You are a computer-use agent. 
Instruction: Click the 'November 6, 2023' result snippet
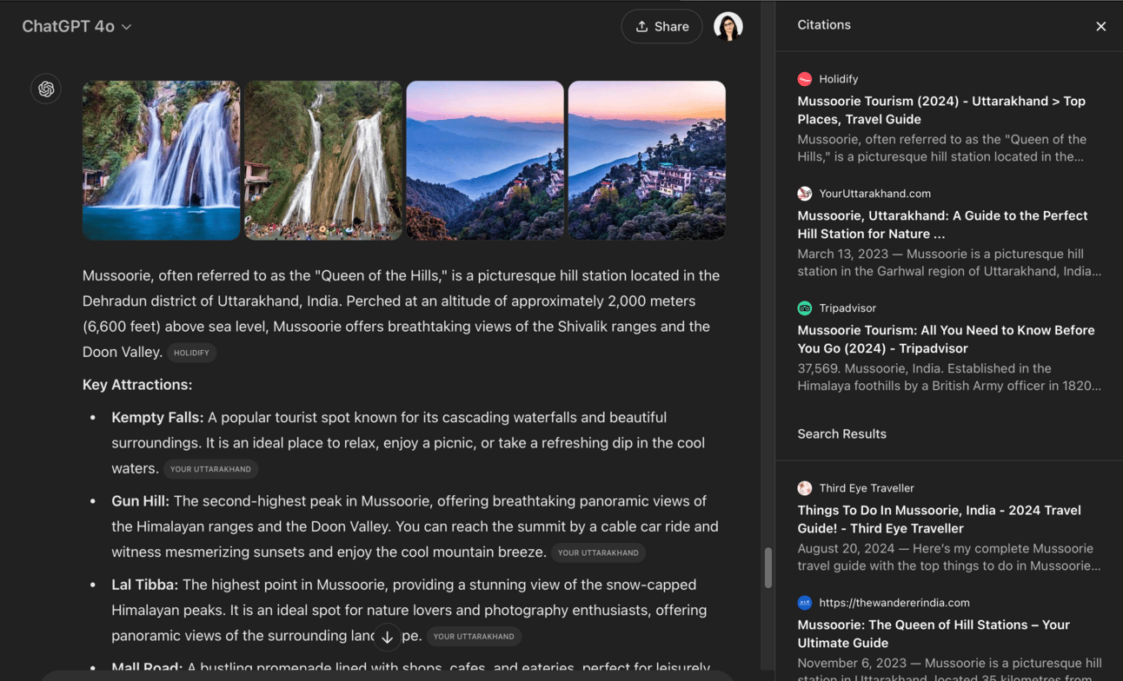[x=949, y=668]
